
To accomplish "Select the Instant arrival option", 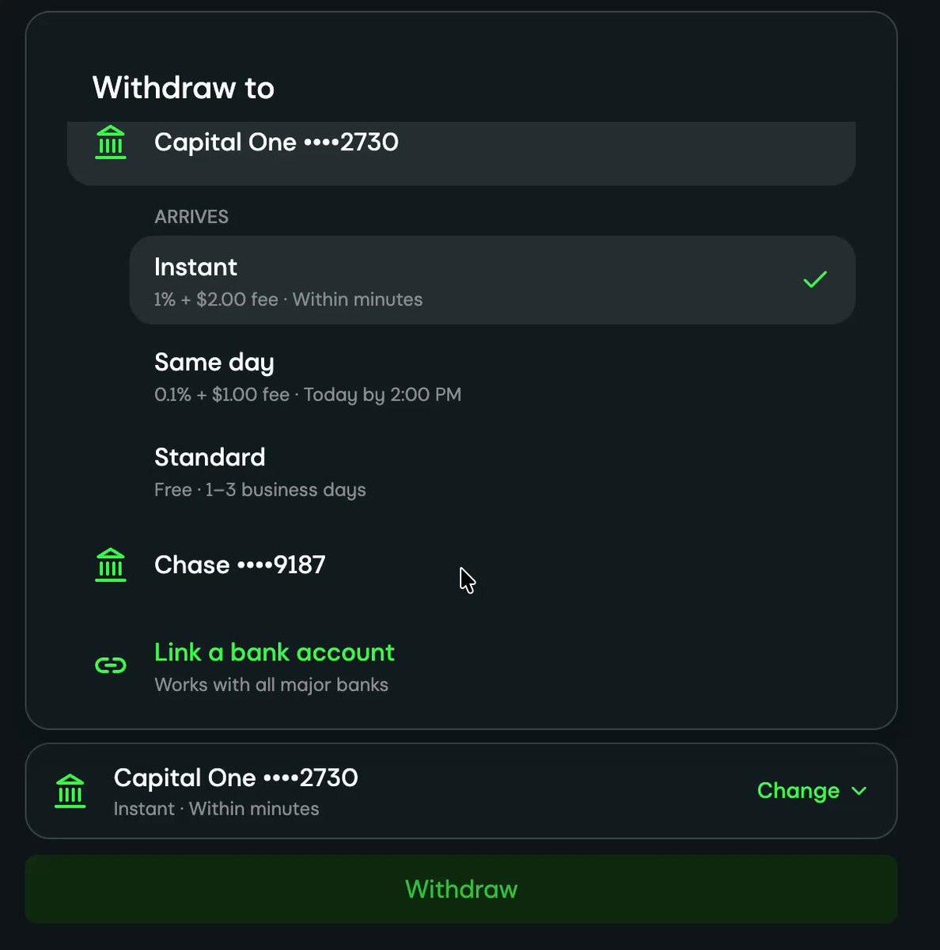I will click(x=492, y=280).
